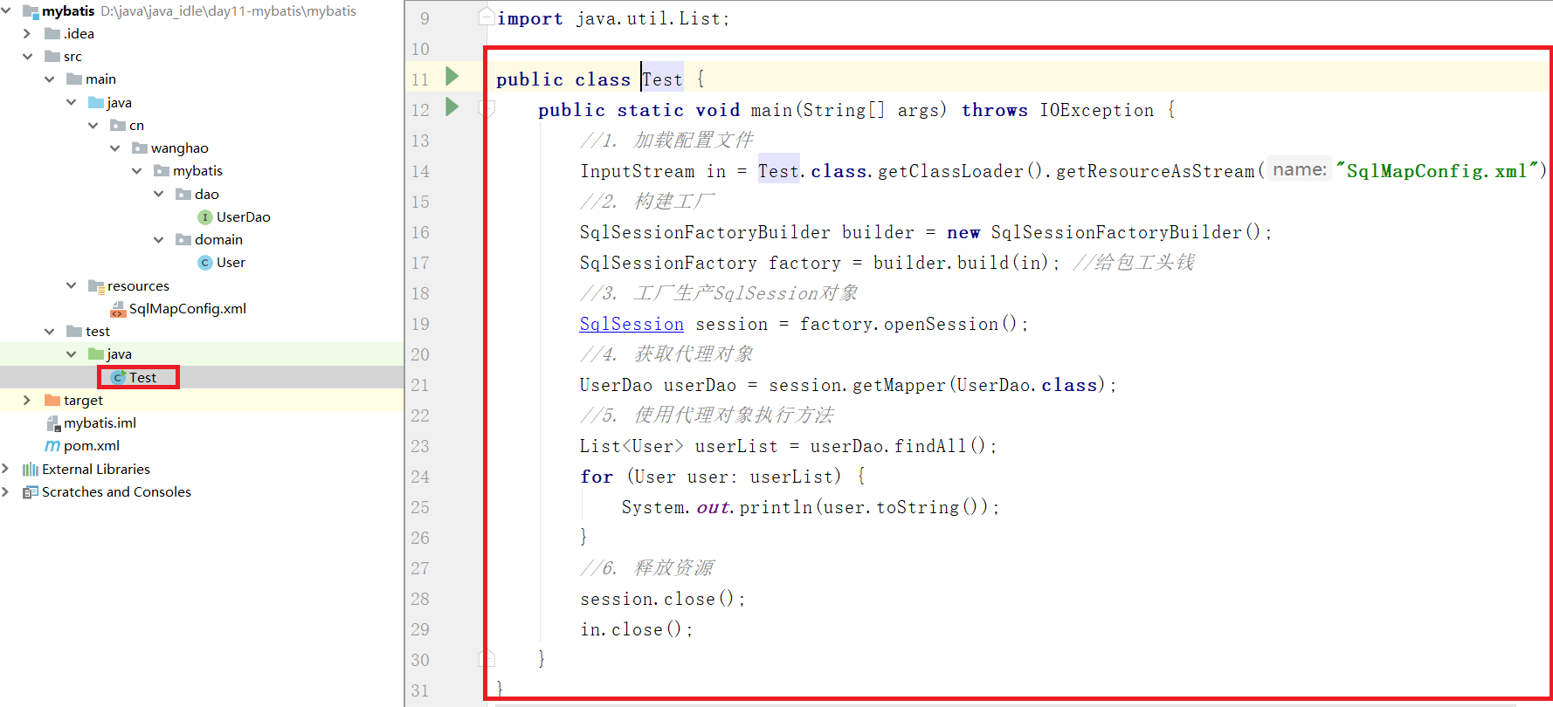Select the mybatis package node
The height and width of the screenshot is (707, 1553).
coord(197,171)
